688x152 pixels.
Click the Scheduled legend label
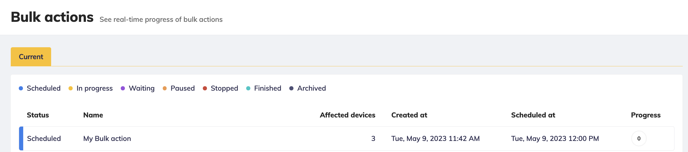coord(44,88)
